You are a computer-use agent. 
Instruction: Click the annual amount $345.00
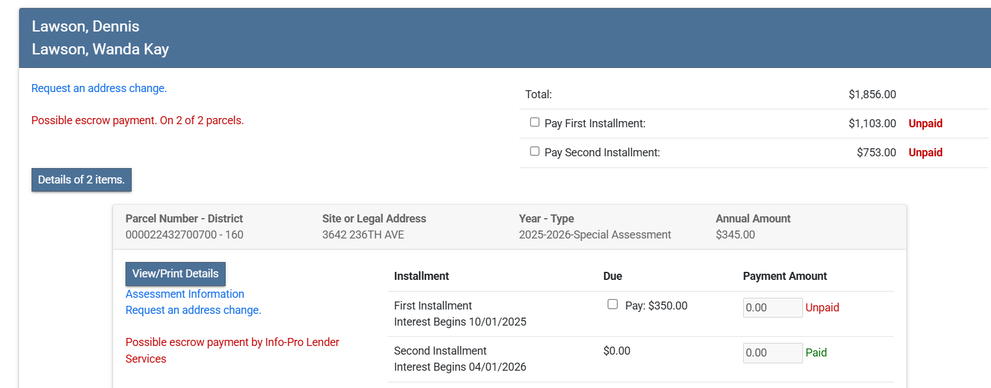pyautogui.click(x=735, y=235)
